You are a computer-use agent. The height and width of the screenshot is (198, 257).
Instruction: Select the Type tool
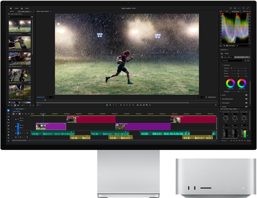point(8,138)
